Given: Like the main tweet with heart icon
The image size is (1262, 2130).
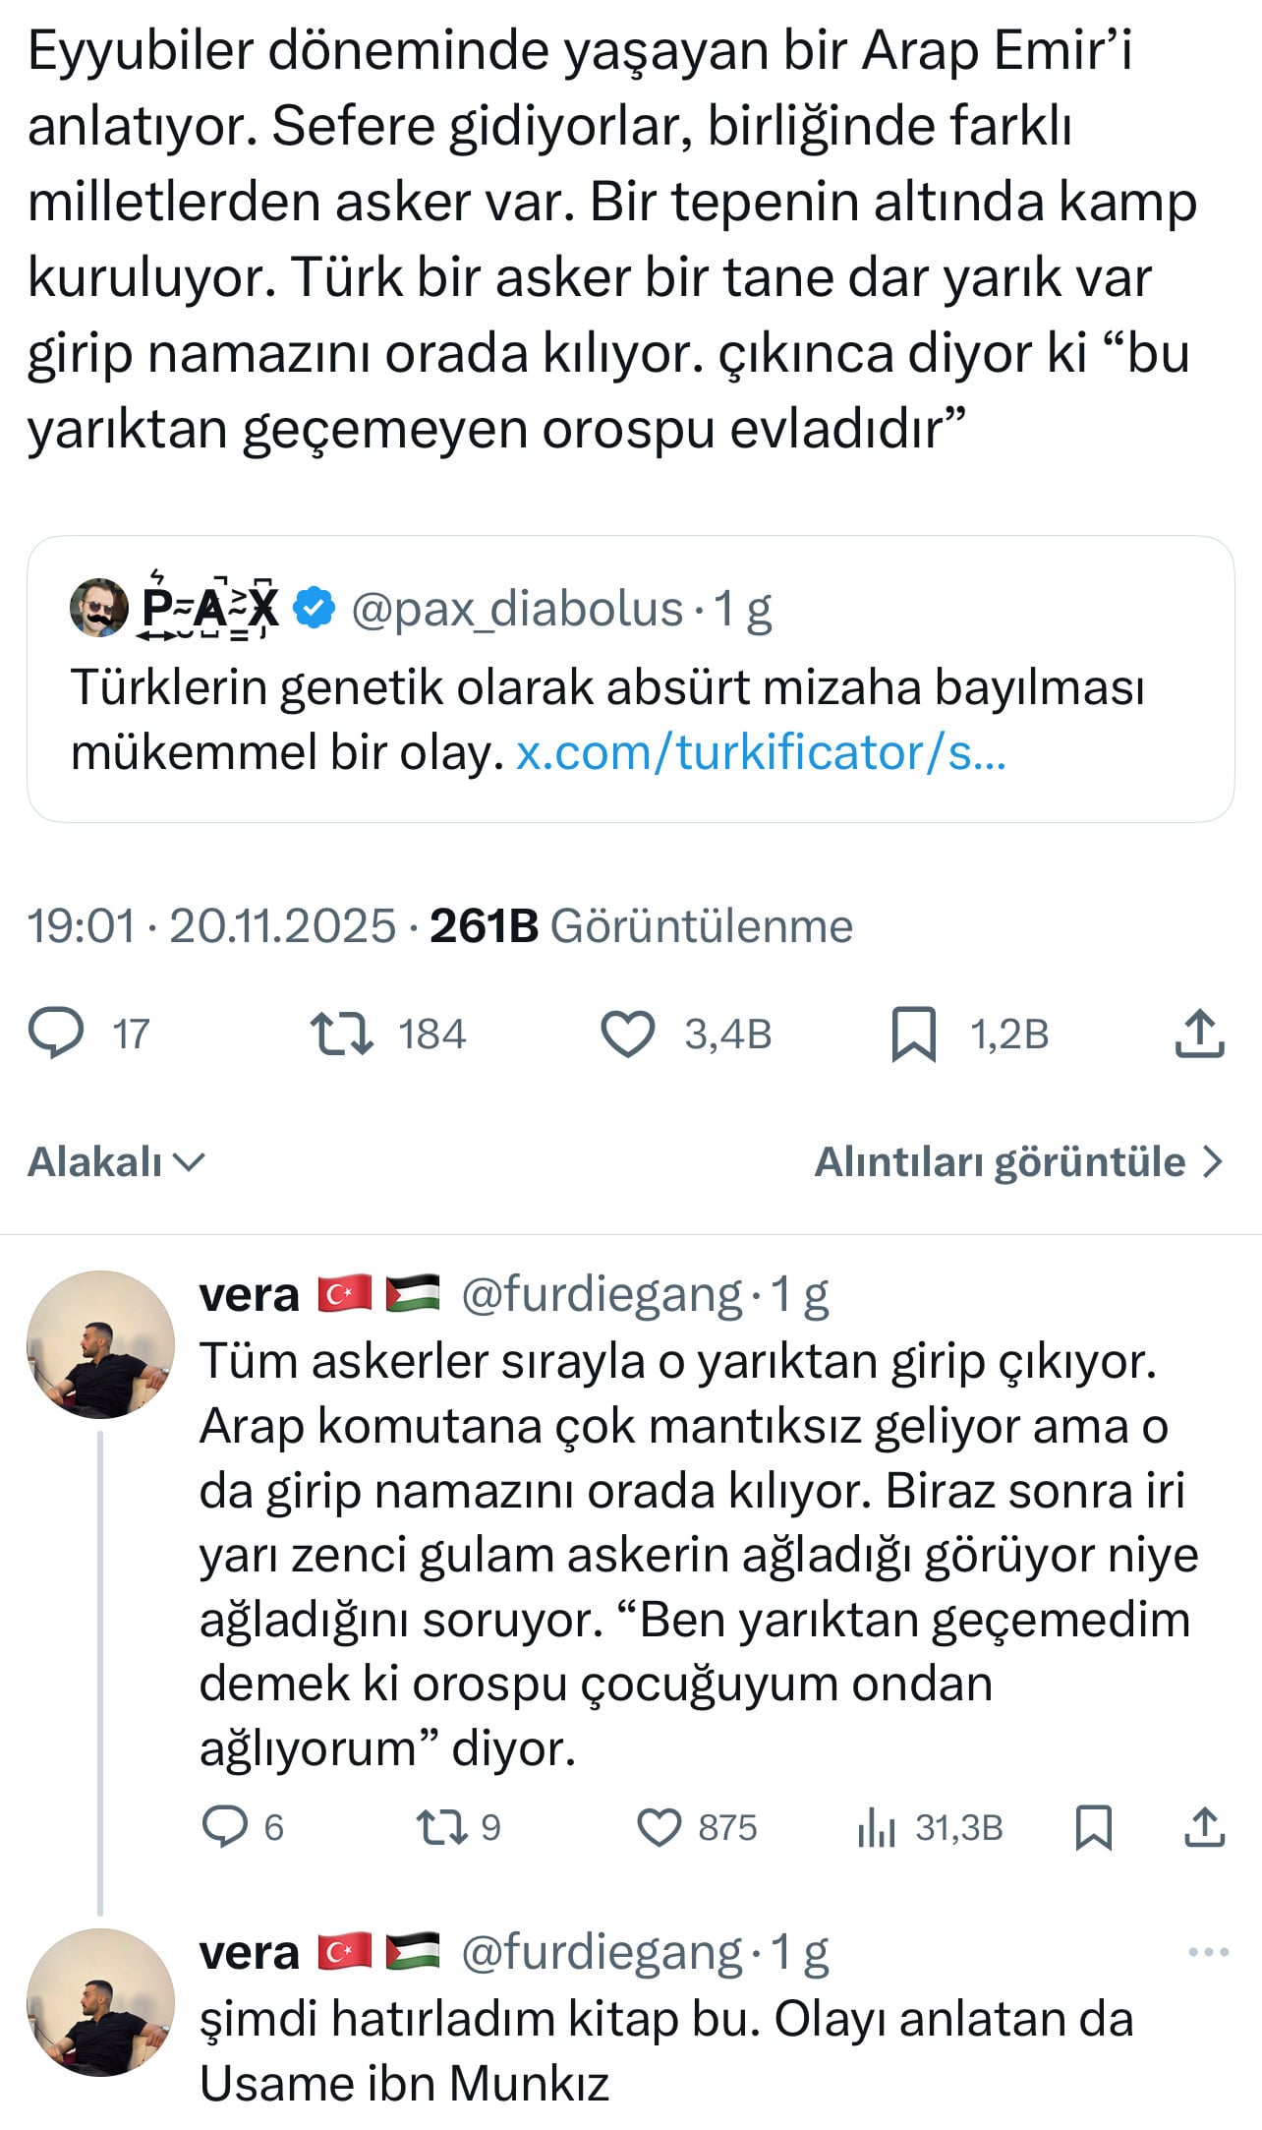Looking at the screenshot, I should click(627, 1034).
